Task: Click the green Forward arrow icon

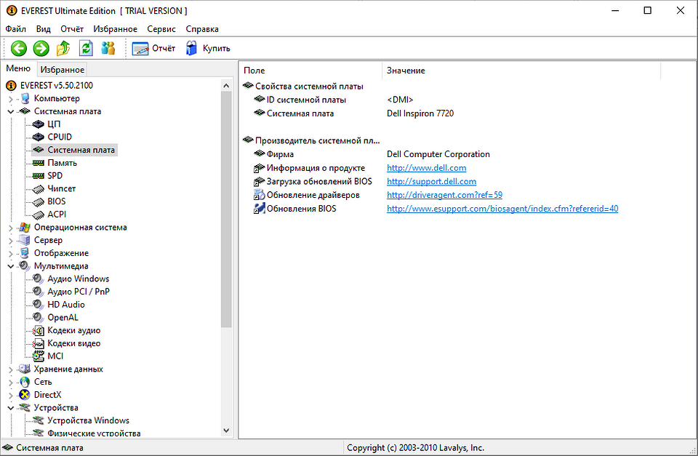Action: [x=41, y=49]
